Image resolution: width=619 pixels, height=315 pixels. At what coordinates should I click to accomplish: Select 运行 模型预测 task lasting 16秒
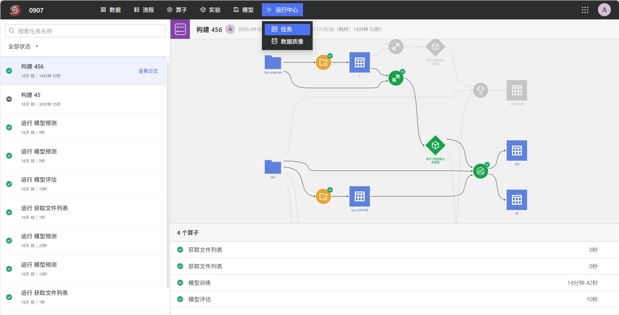point(83,269)
